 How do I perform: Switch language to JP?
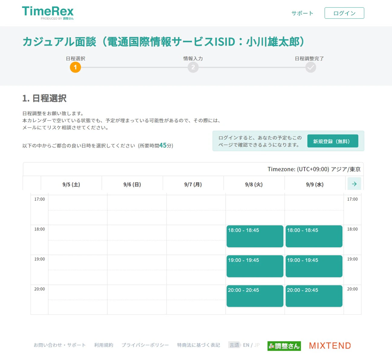(257, 345)
